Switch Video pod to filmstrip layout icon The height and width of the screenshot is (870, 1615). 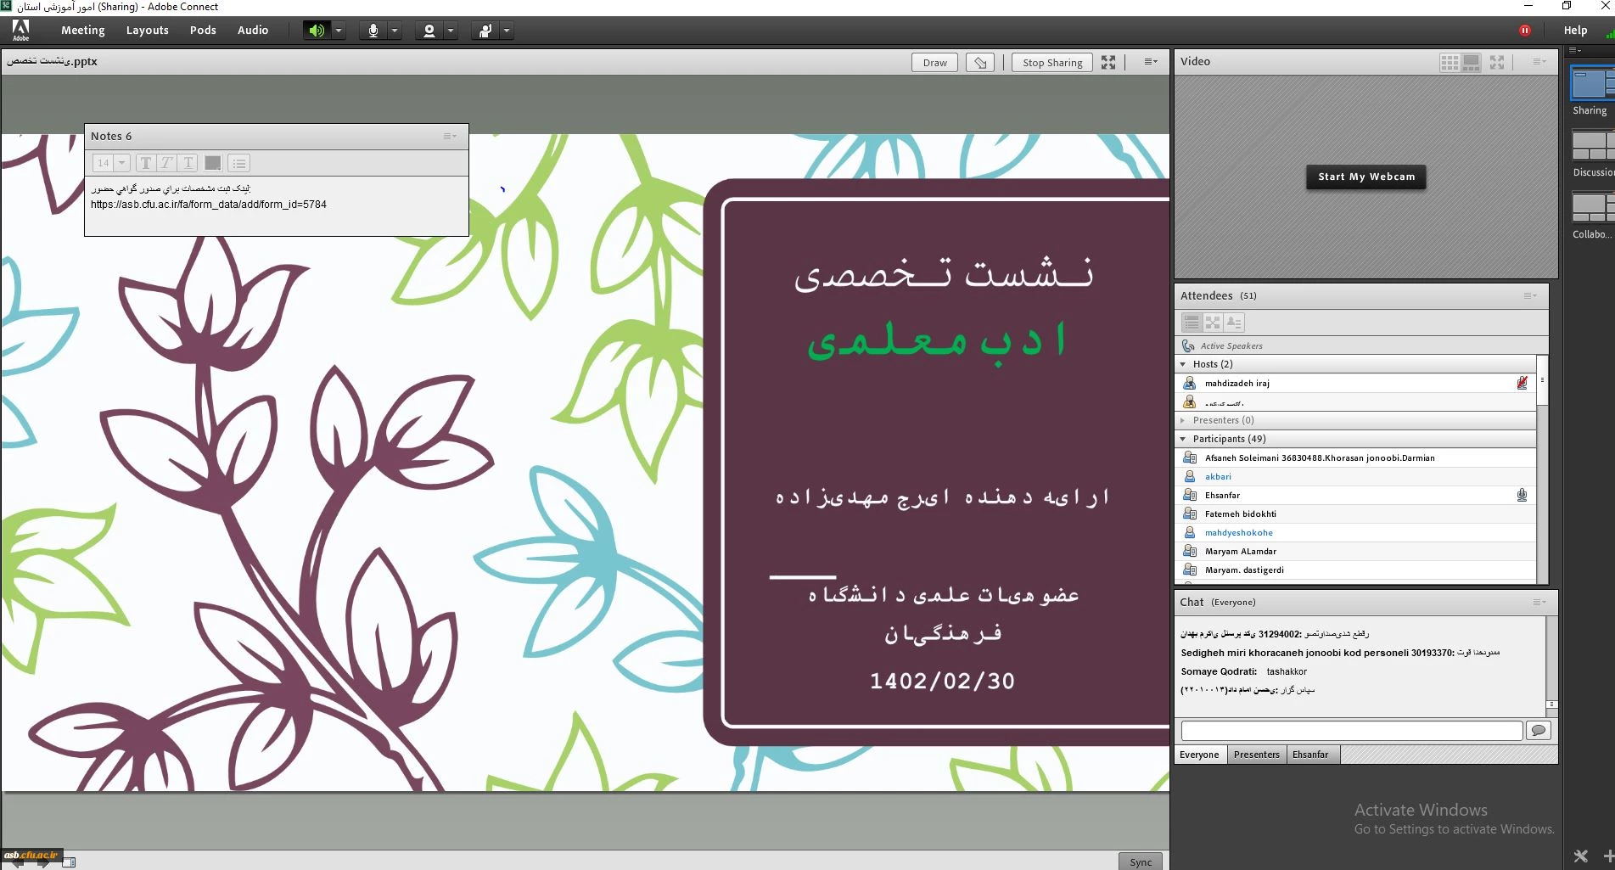1472,62
